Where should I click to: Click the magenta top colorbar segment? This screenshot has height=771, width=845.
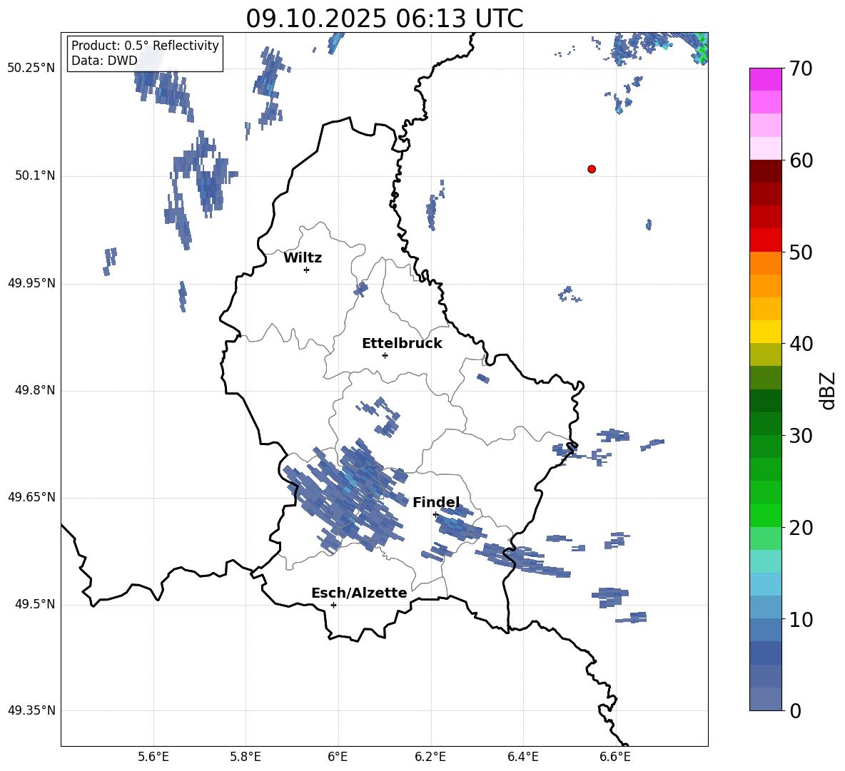(766, 79)
